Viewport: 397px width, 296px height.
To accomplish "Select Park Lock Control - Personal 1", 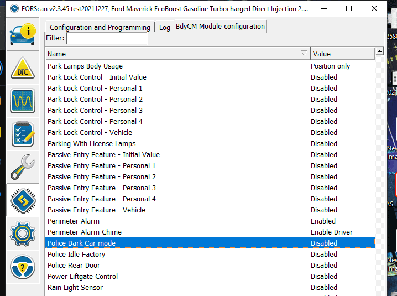I will tap(210, 89).
